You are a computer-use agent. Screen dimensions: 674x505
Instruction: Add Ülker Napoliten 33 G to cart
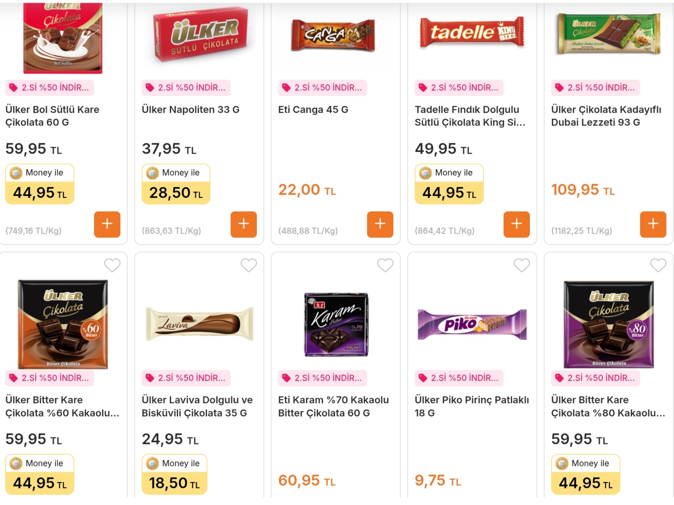tap(244, 224)
